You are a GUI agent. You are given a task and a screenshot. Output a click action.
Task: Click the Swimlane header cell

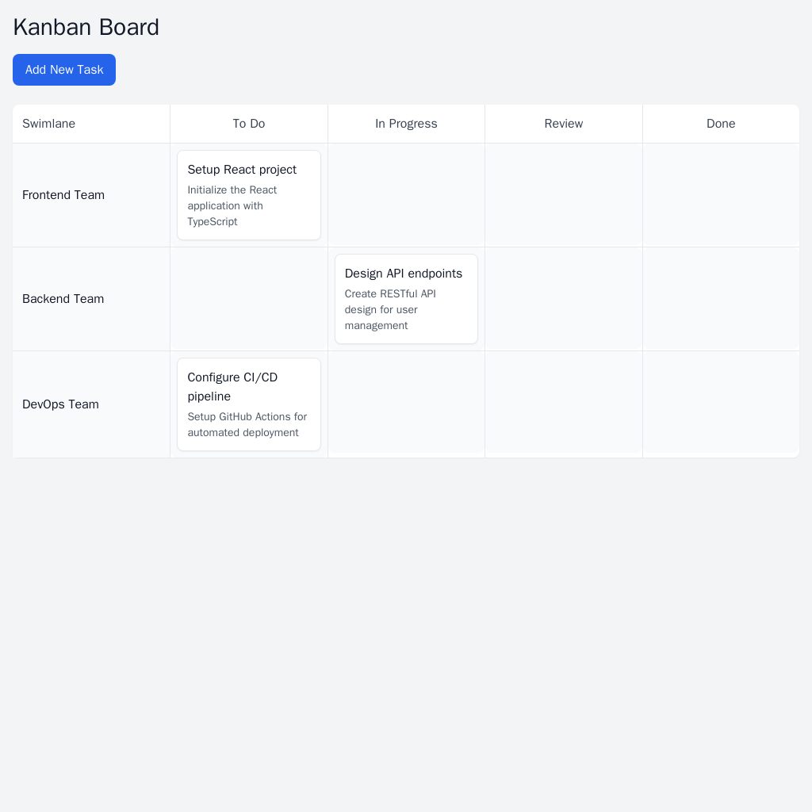point(49,124)
